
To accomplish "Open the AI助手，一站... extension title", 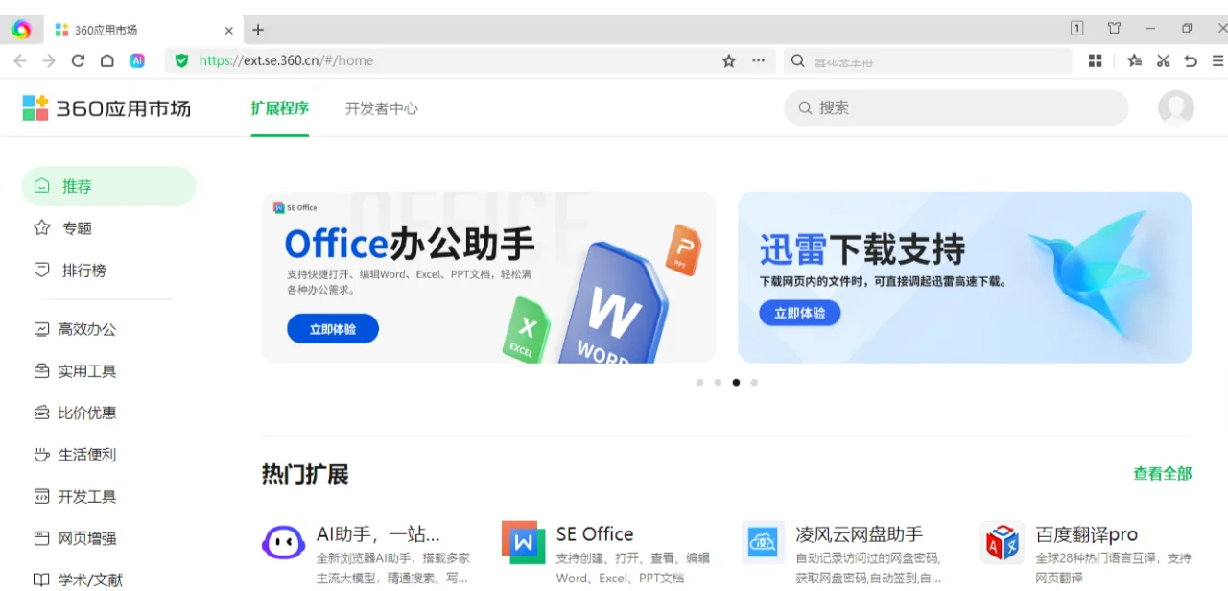I will (379, 534).
